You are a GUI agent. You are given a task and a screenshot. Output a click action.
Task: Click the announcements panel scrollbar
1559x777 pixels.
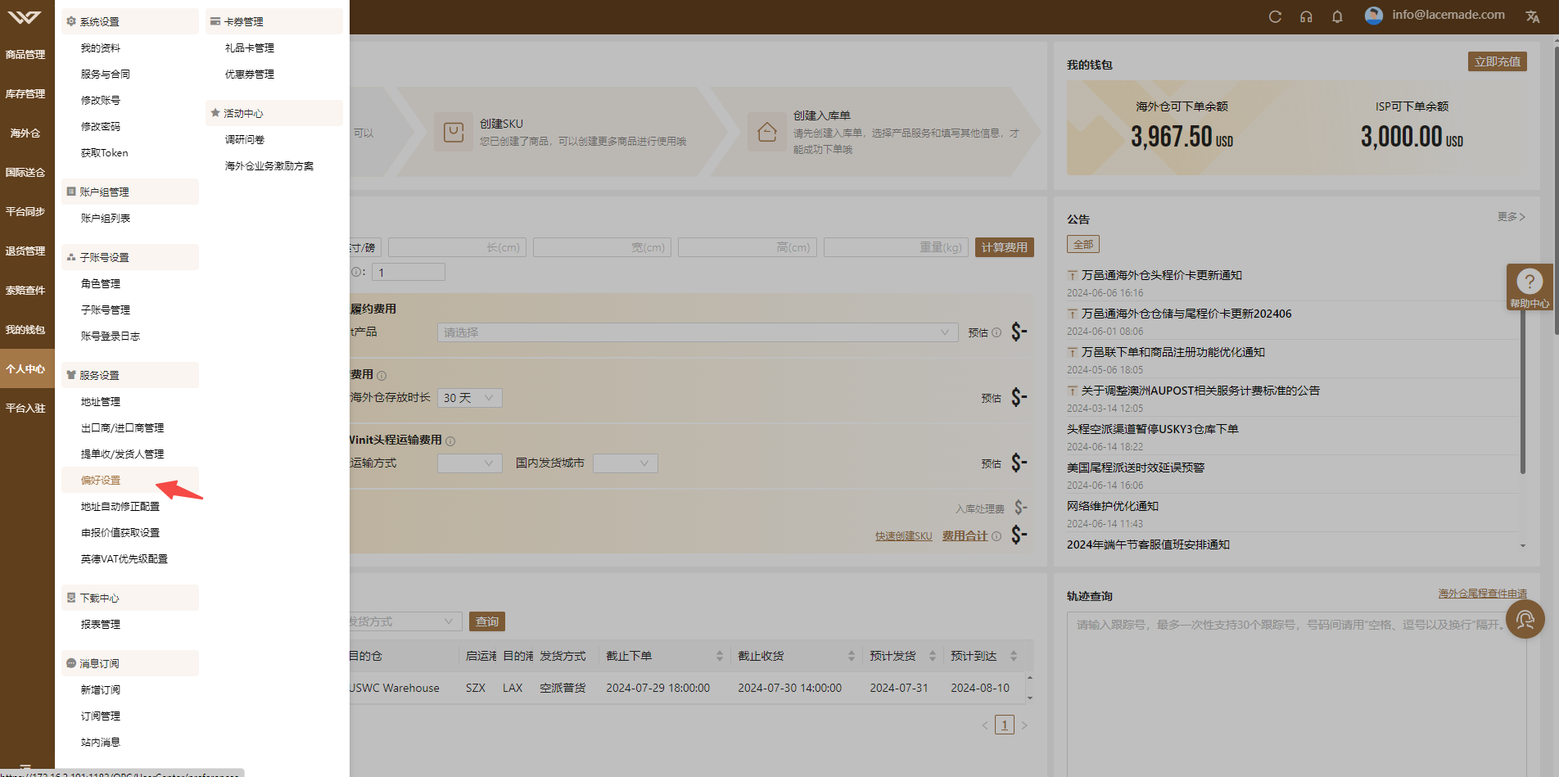[1523, 385]
